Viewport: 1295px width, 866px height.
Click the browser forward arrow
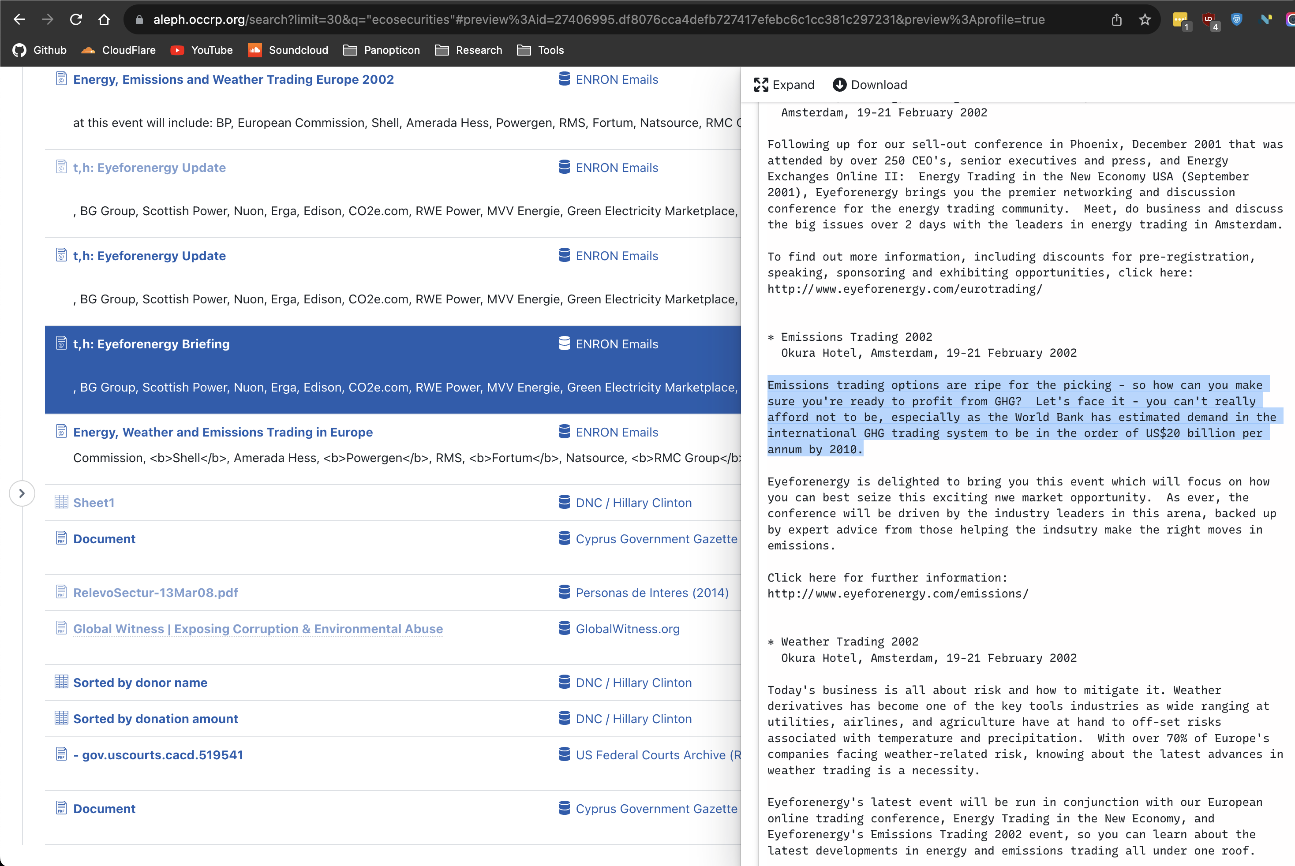[48, 20]
